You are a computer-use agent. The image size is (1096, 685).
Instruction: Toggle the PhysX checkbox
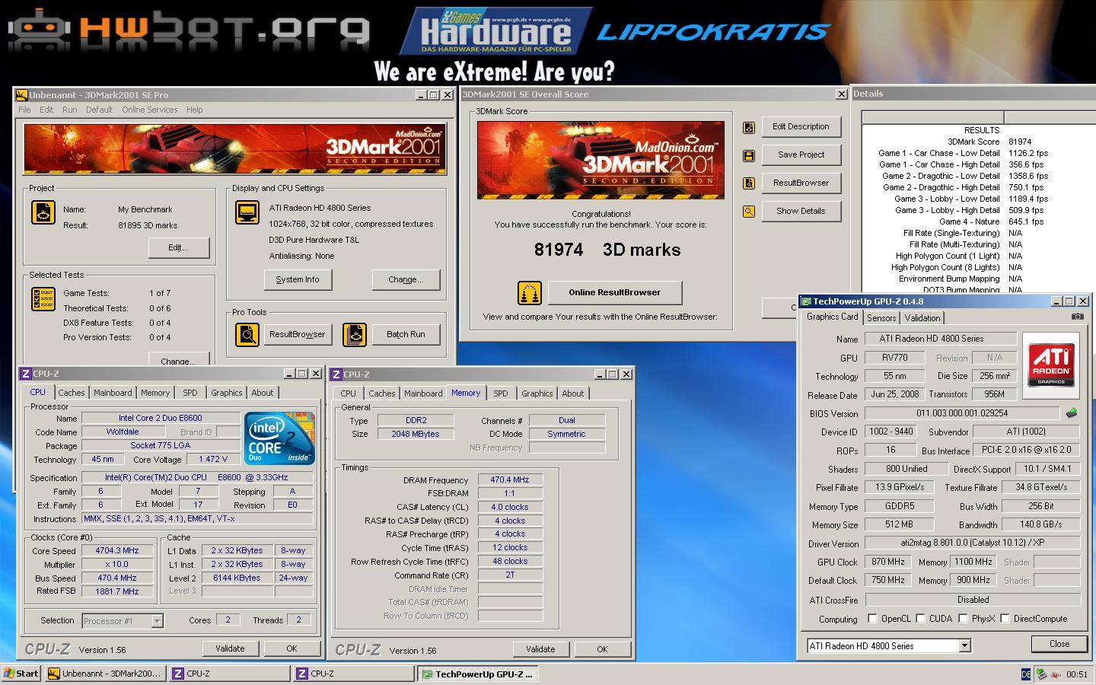(963, 619)
